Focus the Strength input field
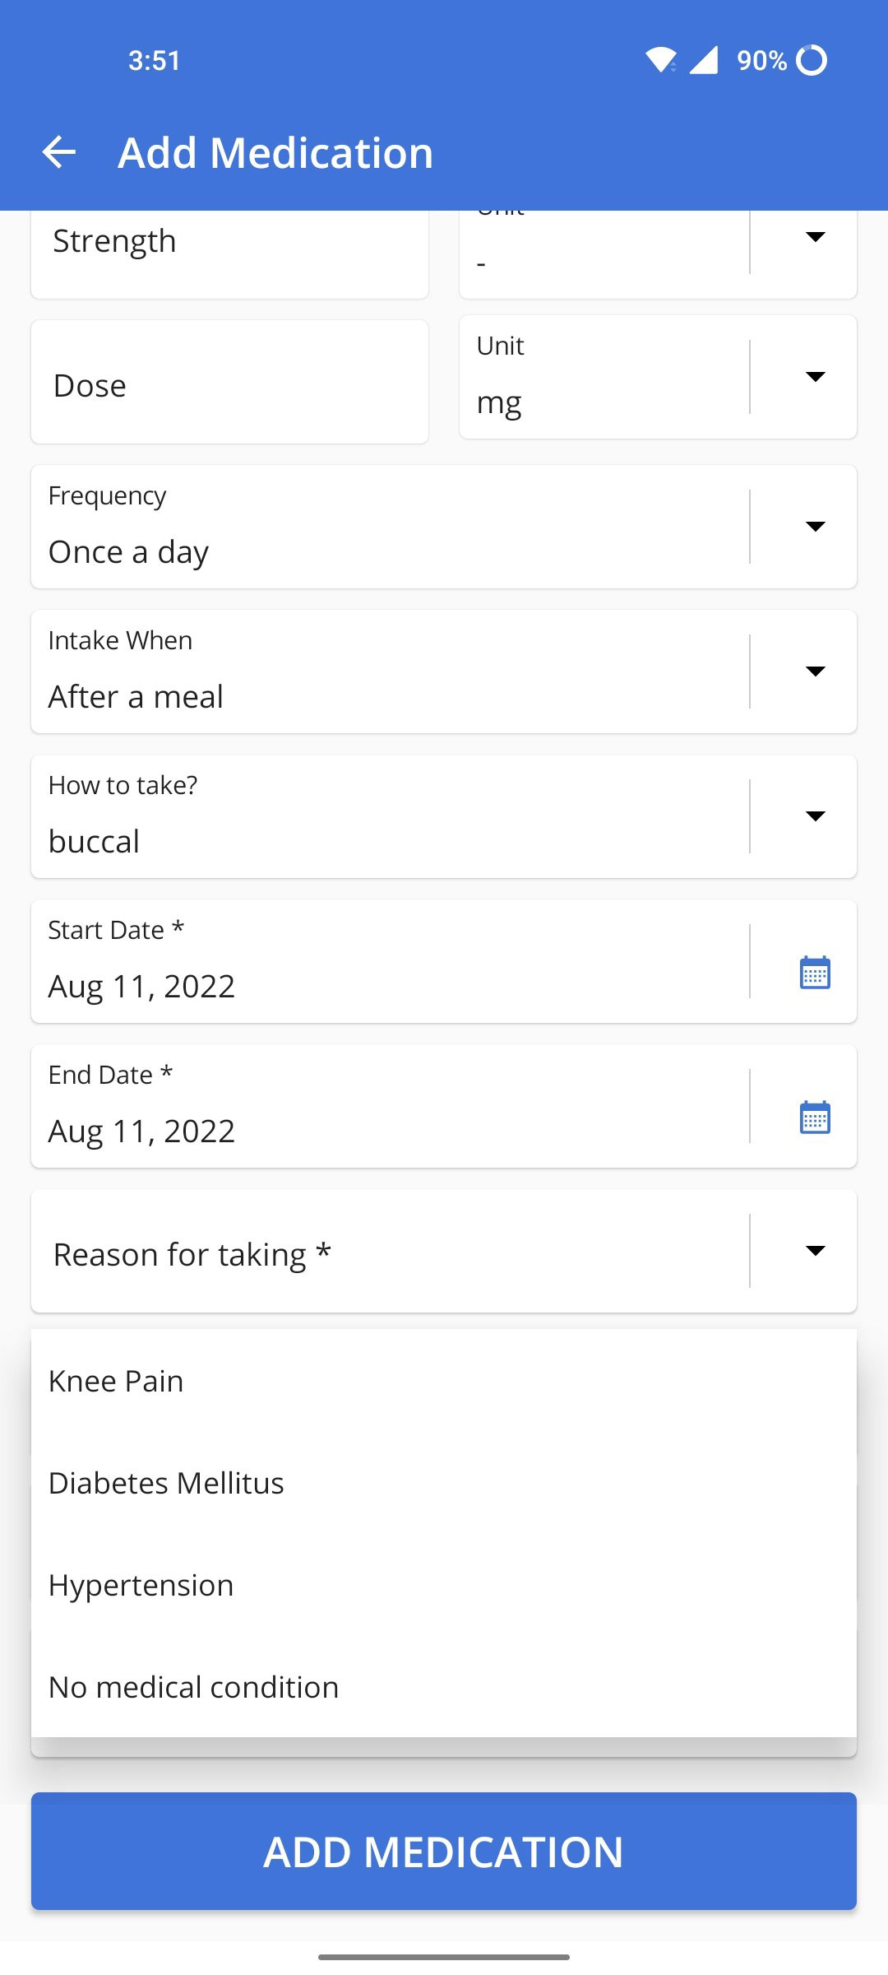This screenshot has height=1975, width=888. pyautogui.click(x=229, y=243)
